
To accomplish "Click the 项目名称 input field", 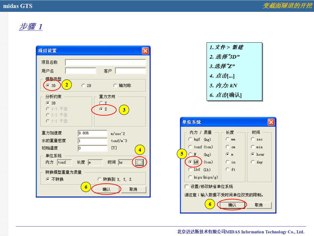I will [106, 62].
